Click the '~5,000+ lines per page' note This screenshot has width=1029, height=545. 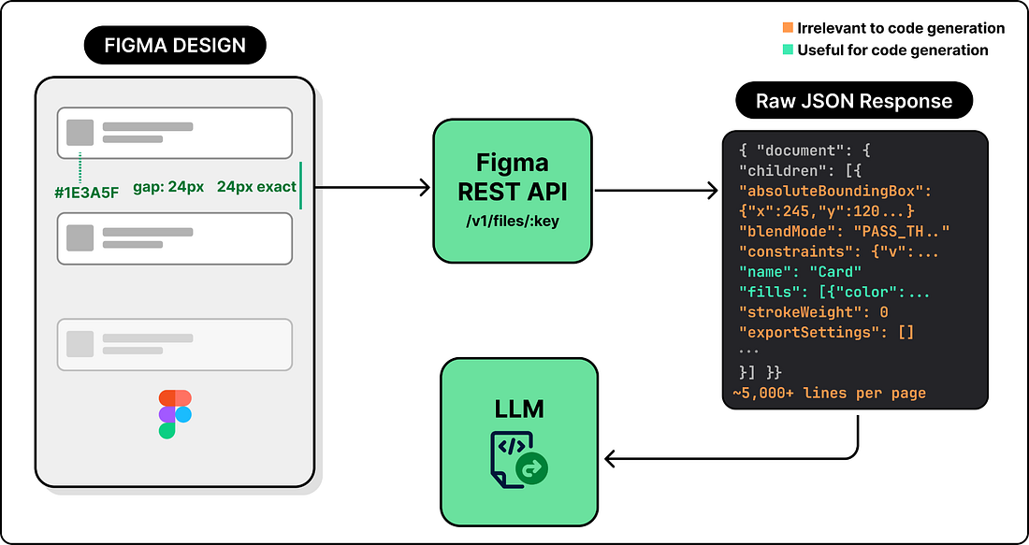click(x=829, y=393)
